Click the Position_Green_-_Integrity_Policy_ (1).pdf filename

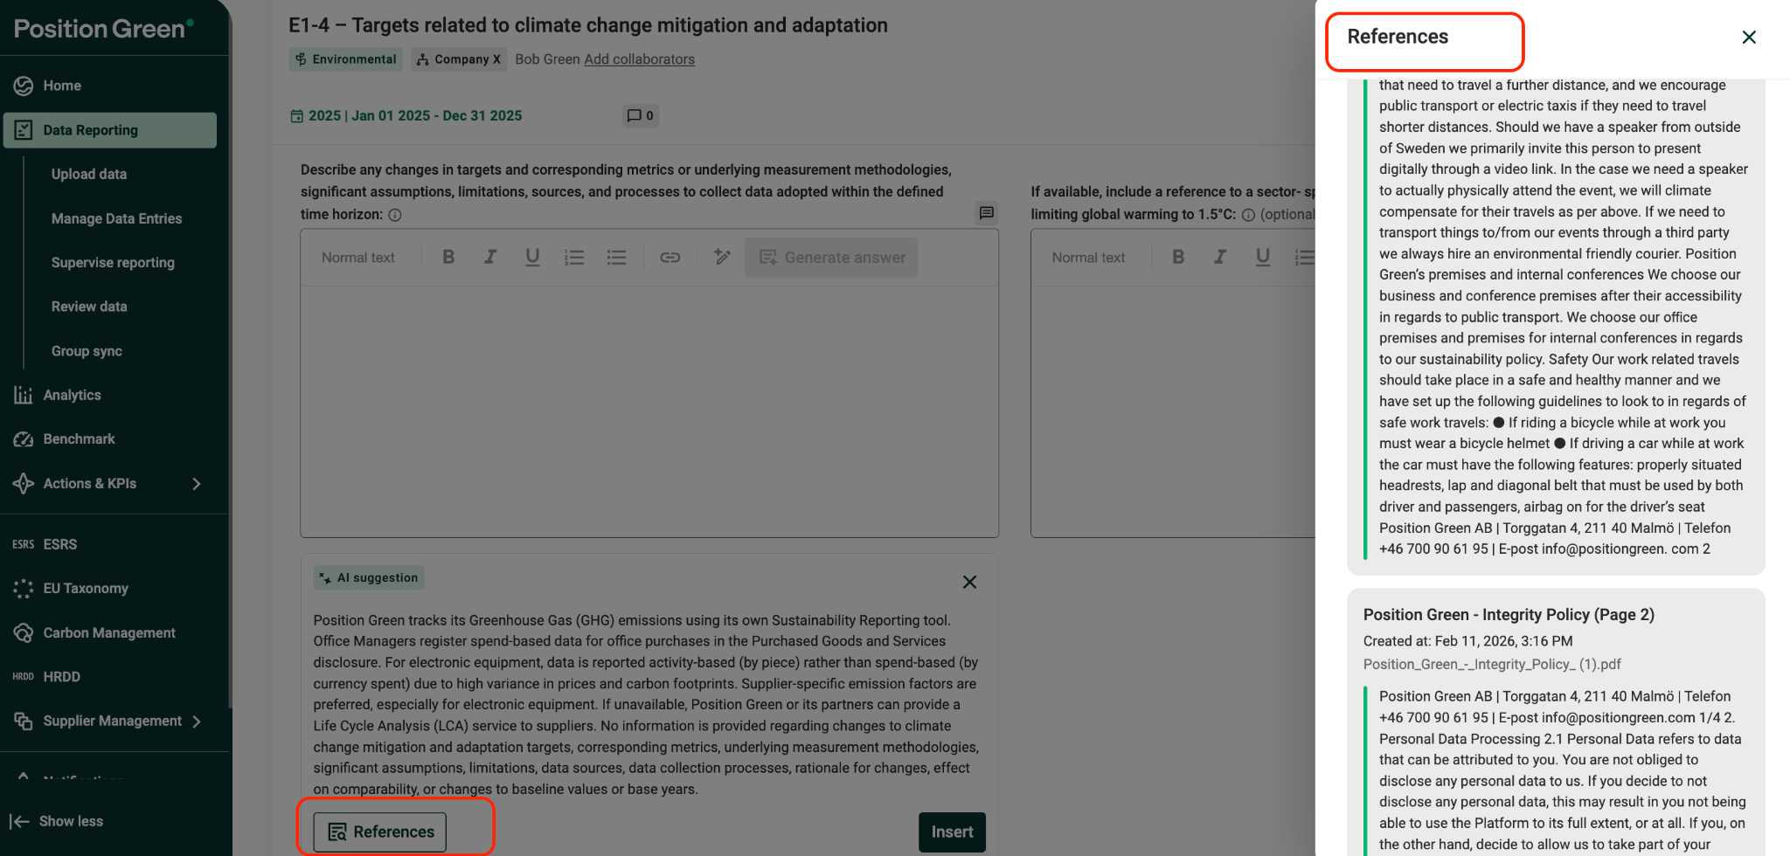[x=1492, y=665]
